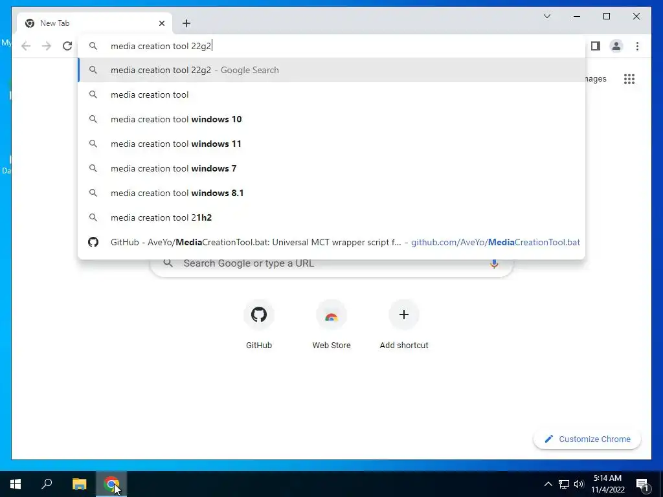The width and height of the screenshot is (663, 497).
Task: Choose the 'media creation tool 21h2' suggestion
Action: (332, 217)
